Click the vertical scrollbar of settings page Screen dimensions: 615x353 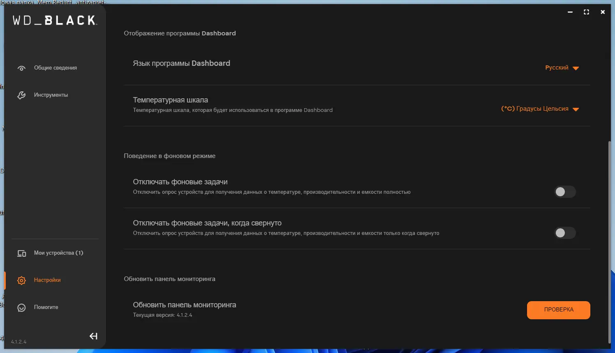(609, 242)
